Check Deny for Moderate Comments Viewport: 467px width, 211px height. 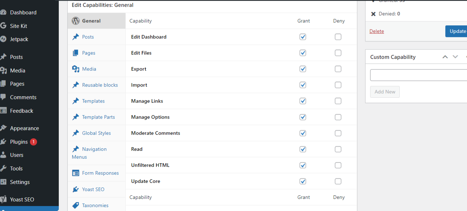point(338,133)
